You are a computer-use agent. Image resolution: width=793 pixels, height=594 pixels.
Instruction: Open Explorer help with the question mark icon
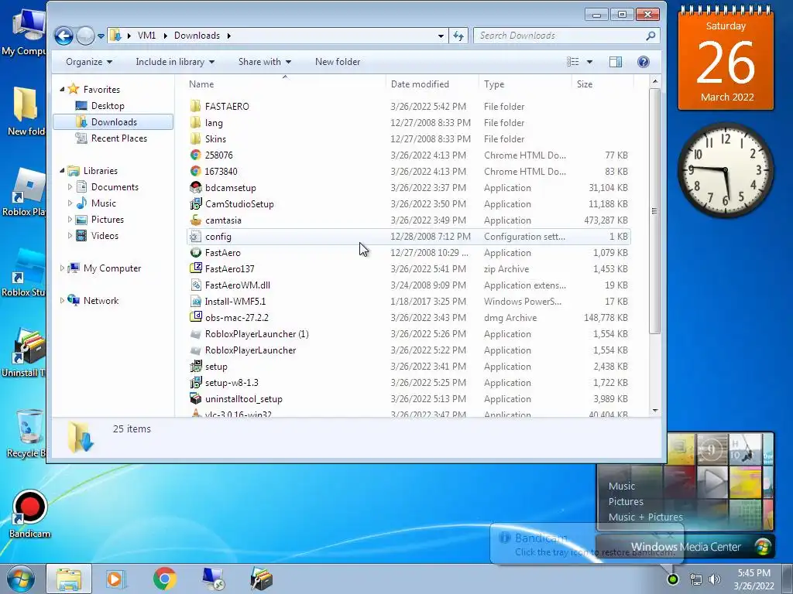[644, 62]
